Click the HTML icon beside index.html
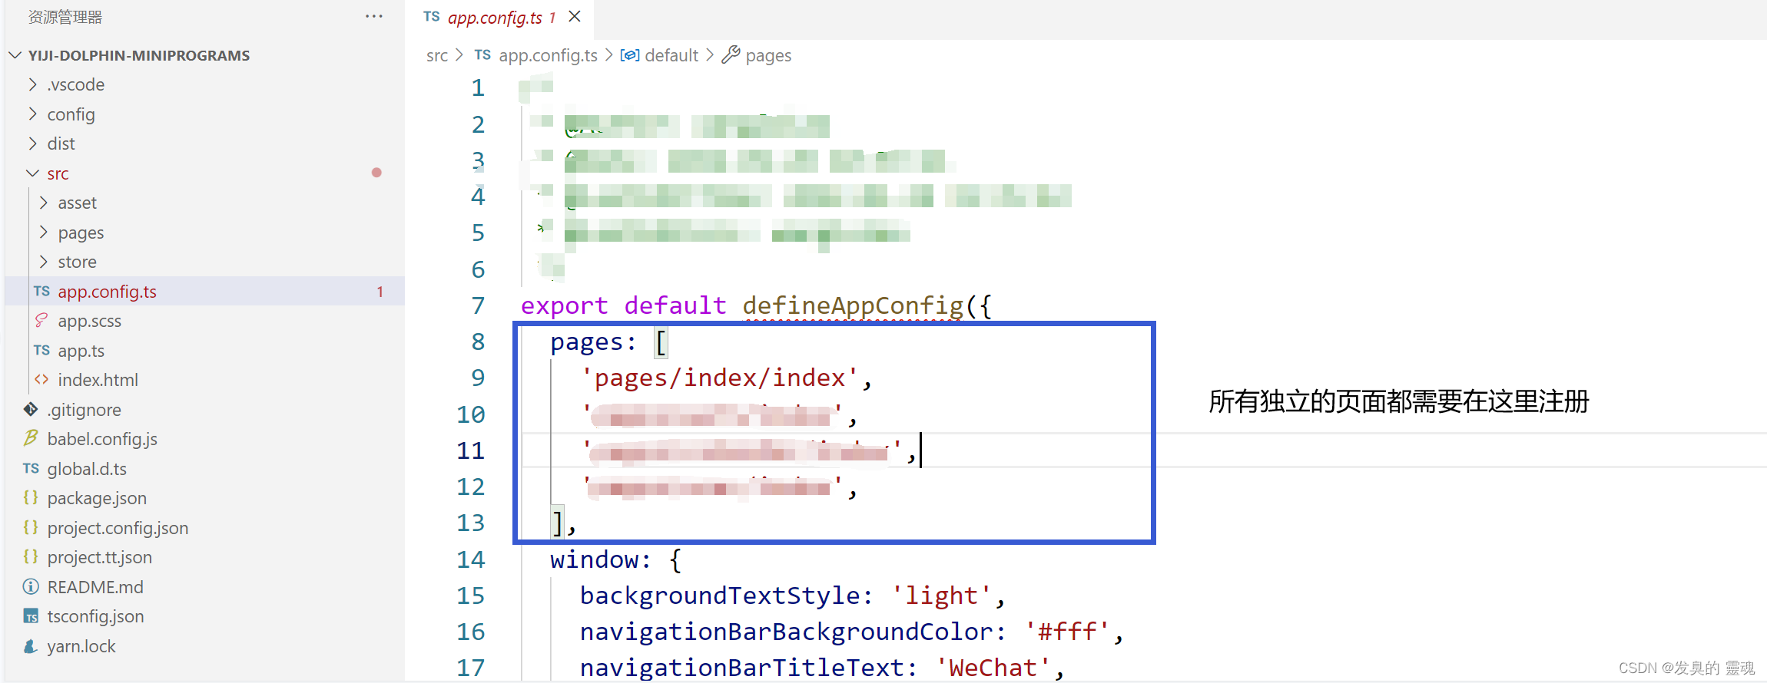1767x683 pixels. click(x=41, y=380)
